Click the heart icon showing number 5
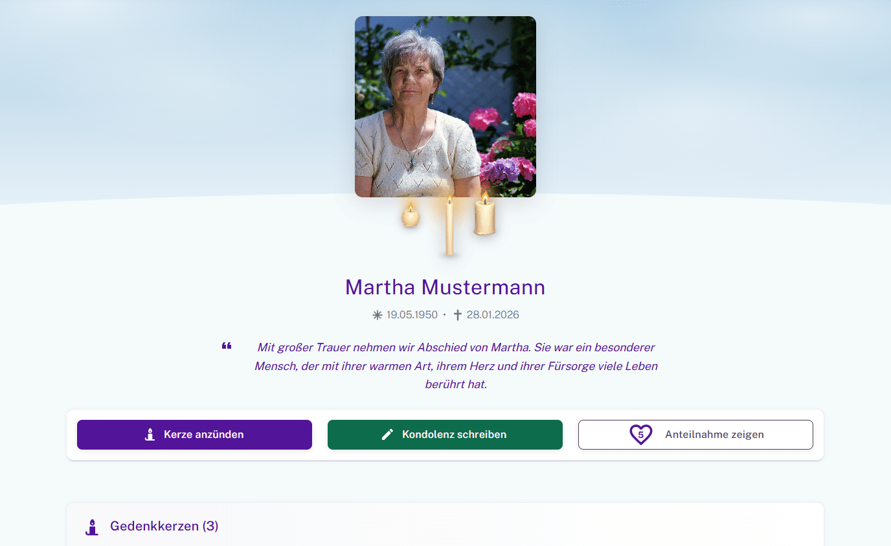The width and height of the screenshot is (891, 546). [640, 435]
